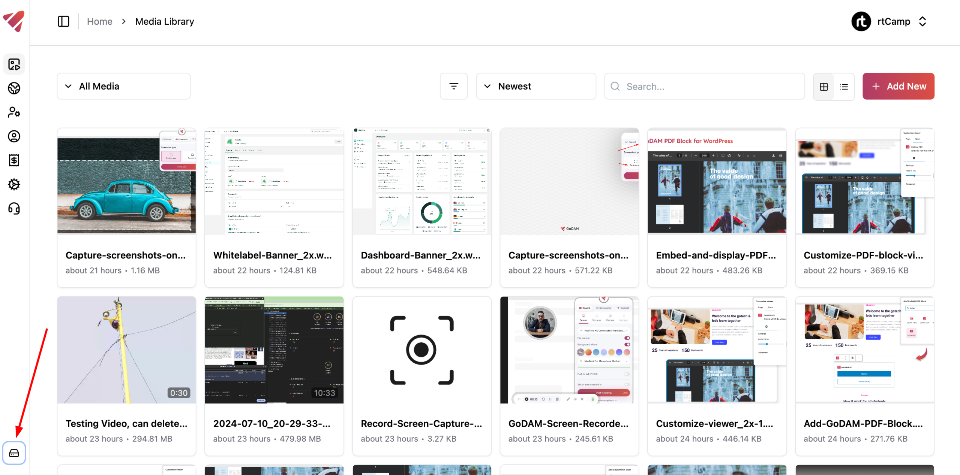
Task: Open the account profile sidebar icon
Action: tap(14, 136)
